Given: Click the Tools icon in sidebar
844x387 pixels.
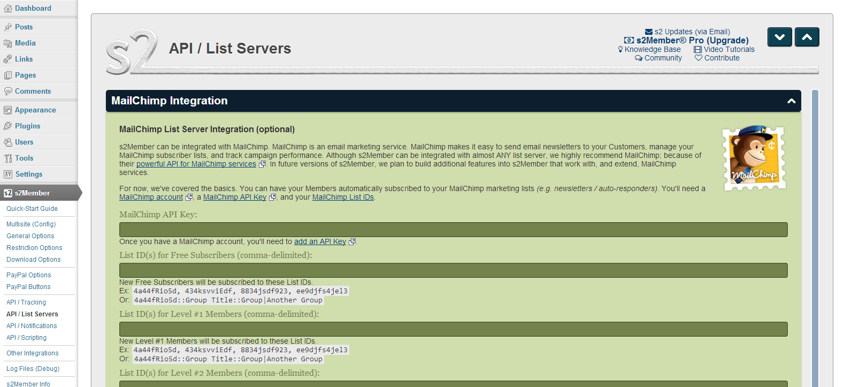Looking at the screenshot, I should (8, 158).
